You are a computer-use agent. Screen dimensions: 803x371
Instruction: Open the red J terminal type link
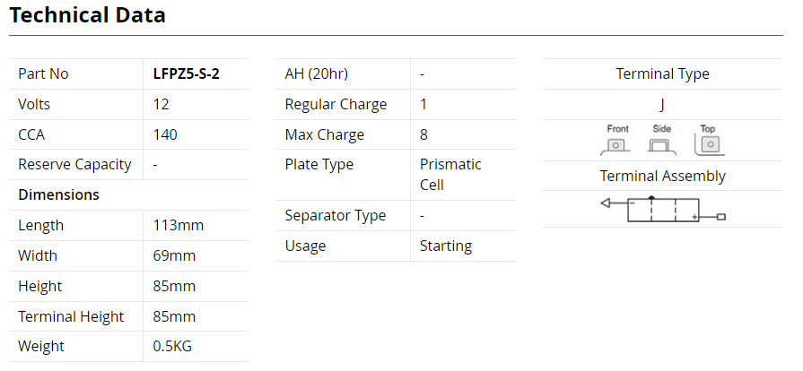click(662, 105)
